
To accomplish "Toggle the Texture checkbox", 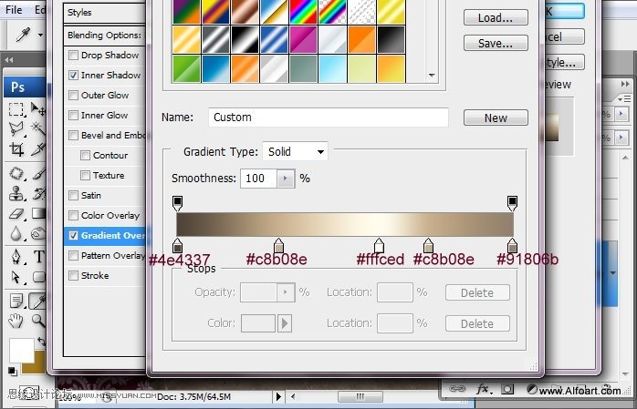I will click(85, 175).
